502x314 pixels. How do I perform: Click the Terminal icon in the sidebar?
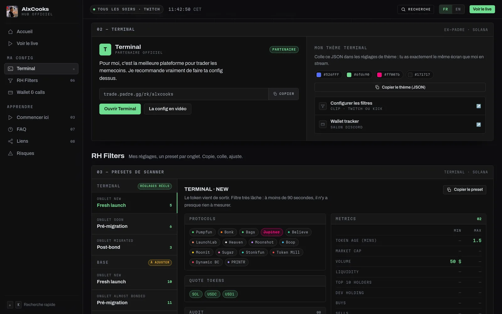10,69
